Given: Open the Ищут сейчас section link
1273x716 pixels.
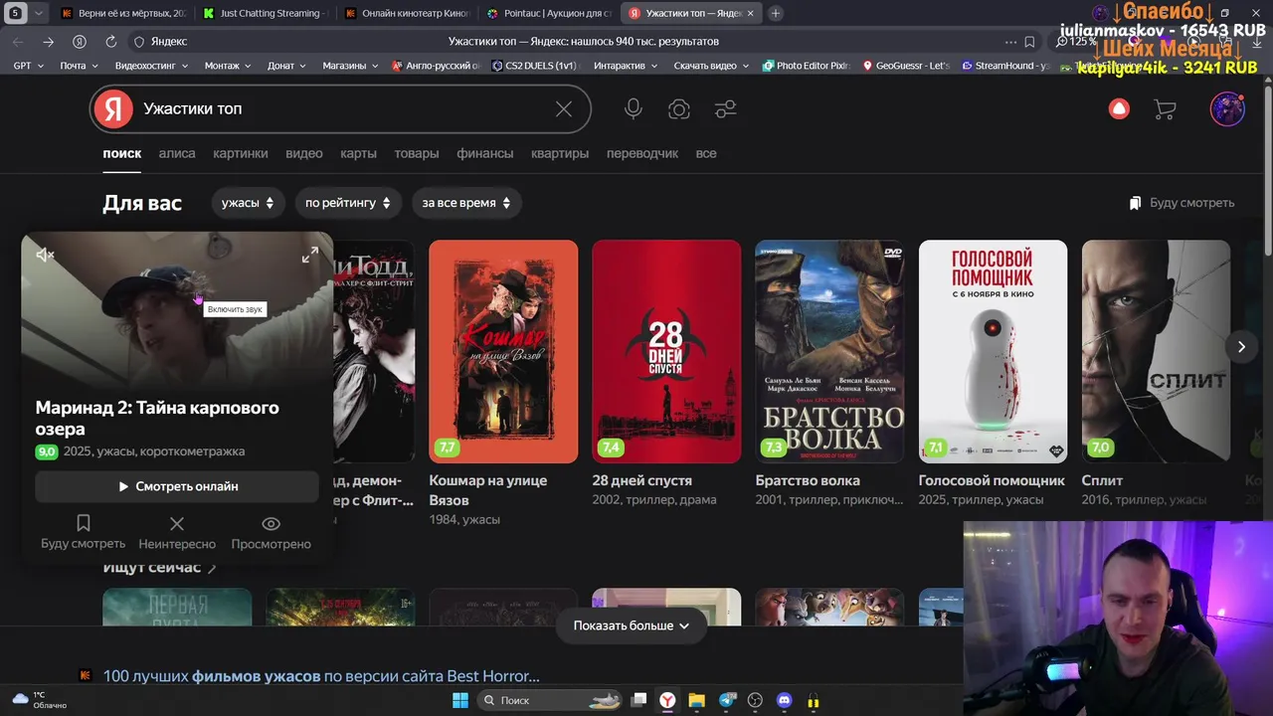Looking at the screenshot, I should tap(159, 568).
